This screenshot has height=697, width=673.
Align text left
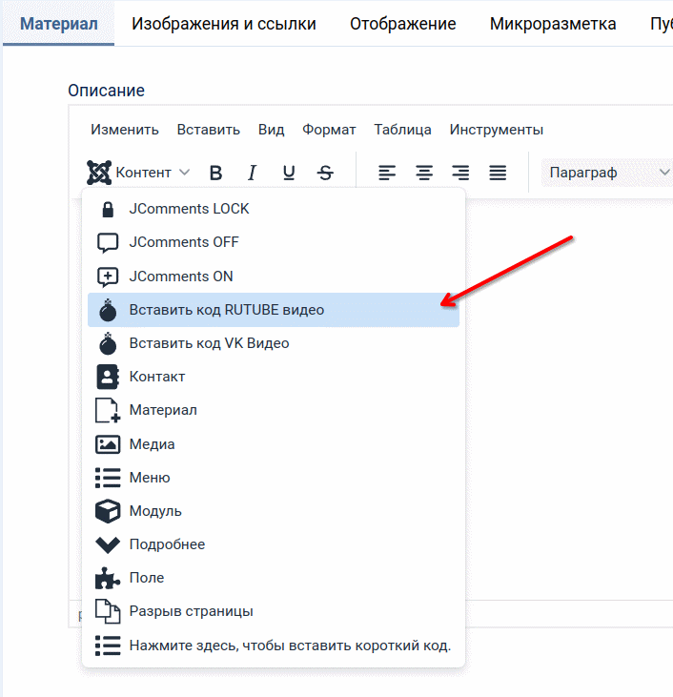click(x=387, y=173)
